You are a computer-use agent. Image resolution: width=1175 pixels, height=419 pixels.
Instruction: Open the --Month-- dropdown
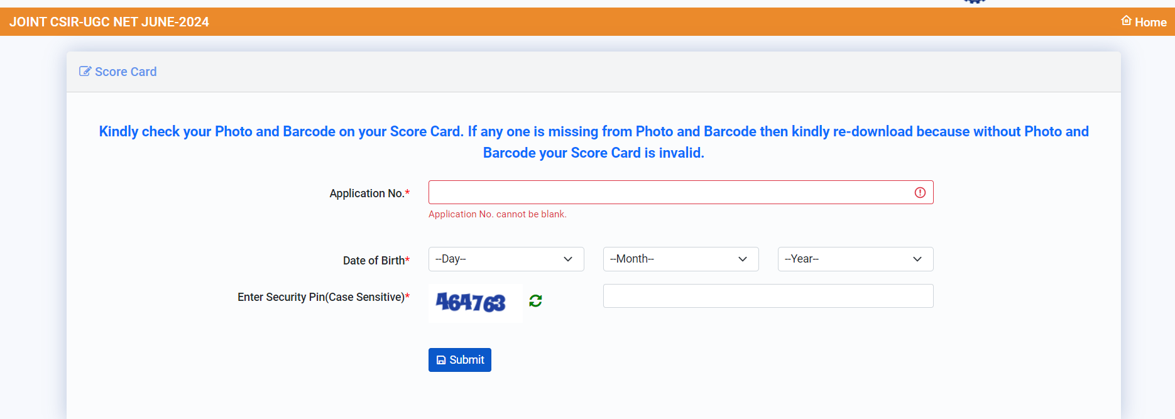pyautogui.click(x=681, y=259)
